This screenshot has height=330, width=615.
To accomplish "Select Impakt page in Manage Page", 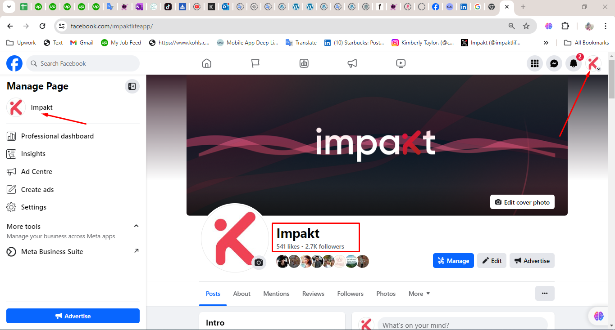I will coord(73,107).
